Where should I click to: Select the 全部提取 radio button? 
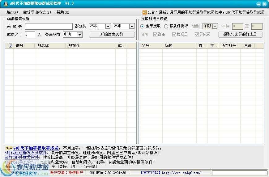(x=142, y=26)
